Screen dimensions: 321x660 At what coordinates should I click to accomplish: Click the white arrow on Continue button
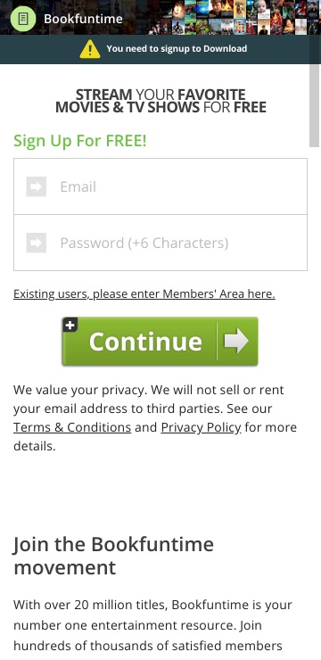236,341
